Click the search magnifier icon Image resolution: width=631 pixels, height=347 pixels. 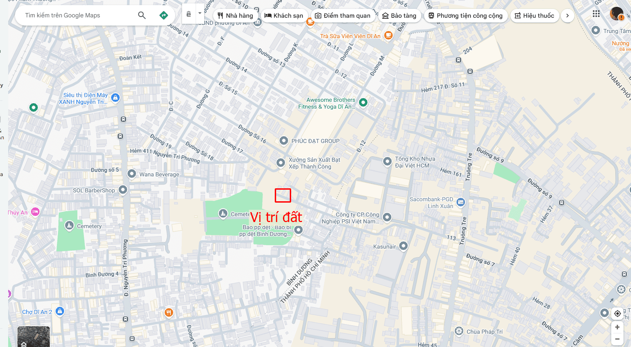[142, 15]
